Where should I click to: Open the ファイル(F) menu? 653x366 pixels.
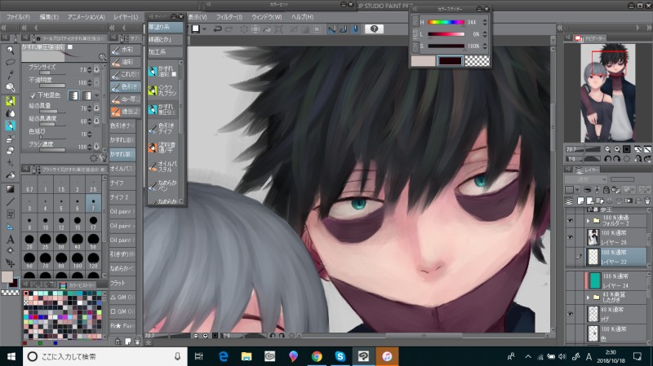[x=18, y=17]
